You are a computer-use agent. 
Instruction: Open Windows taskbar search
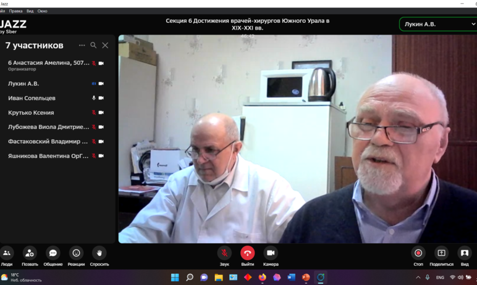[x=190, y=277]
